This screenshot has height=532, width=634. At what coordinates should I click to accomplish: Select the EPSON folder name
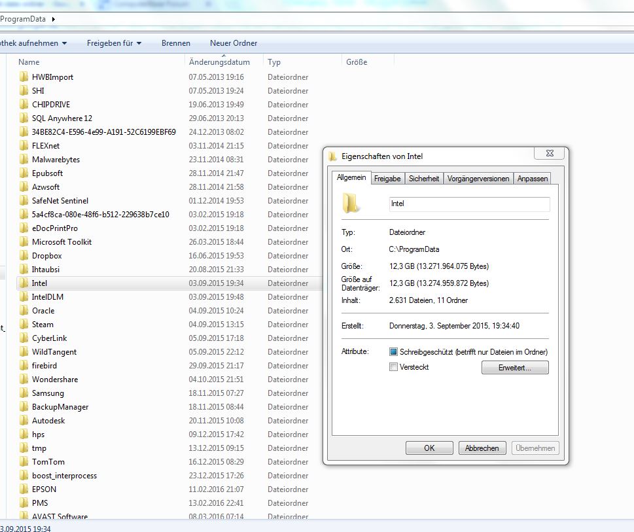(44, 489)
